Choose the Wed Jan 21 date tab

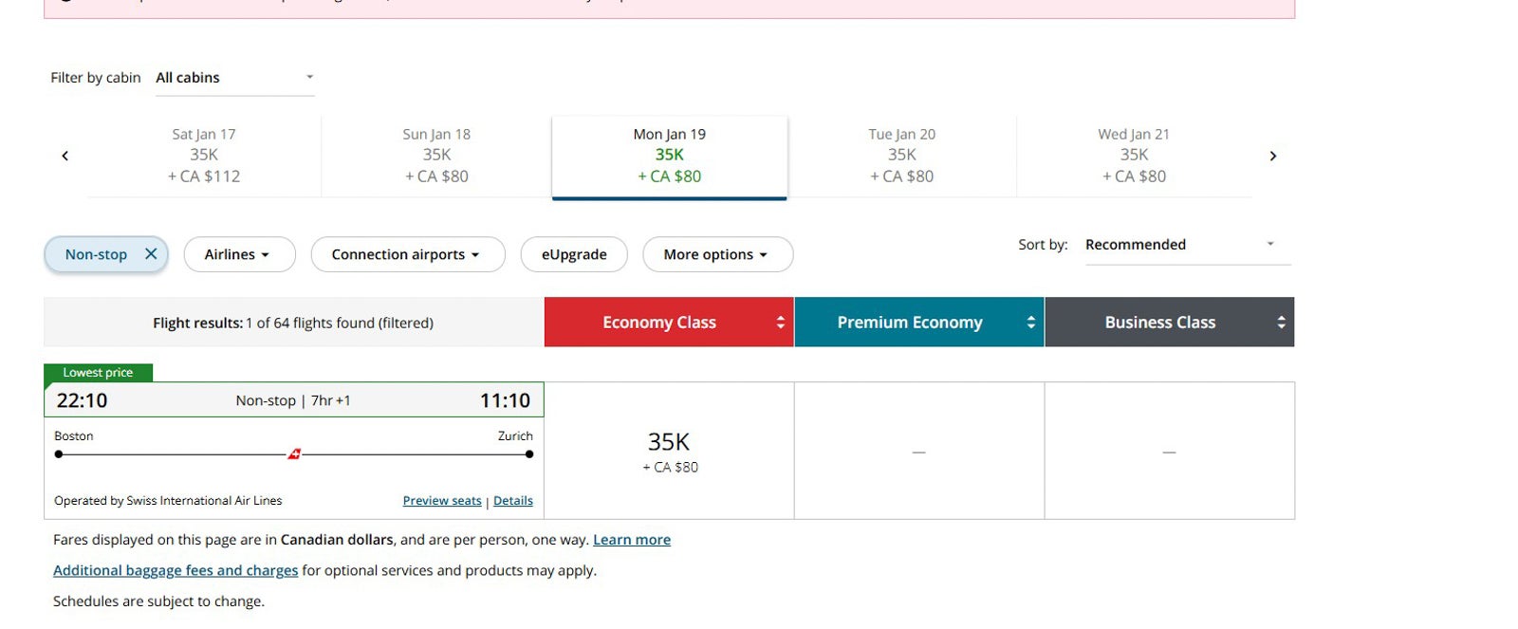point(1134,156)
